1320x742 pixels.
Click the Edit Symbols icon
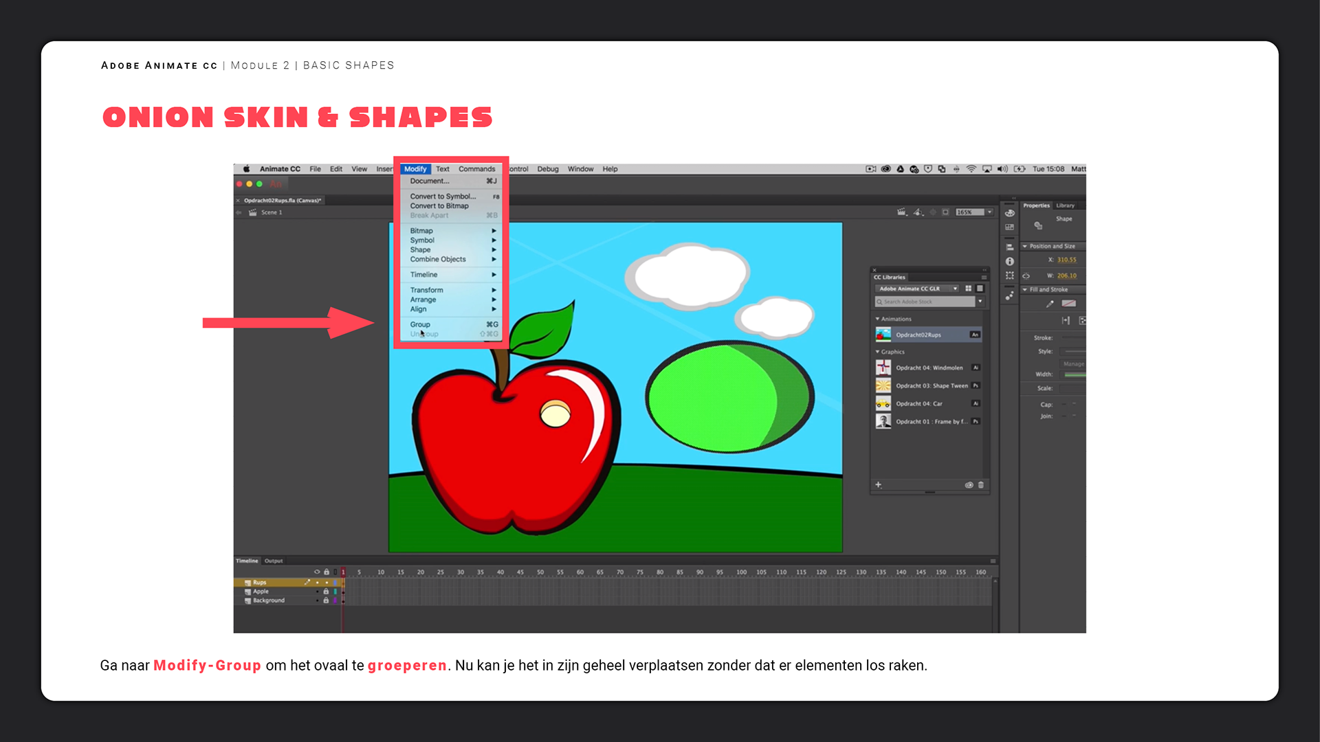coord(918,212)
